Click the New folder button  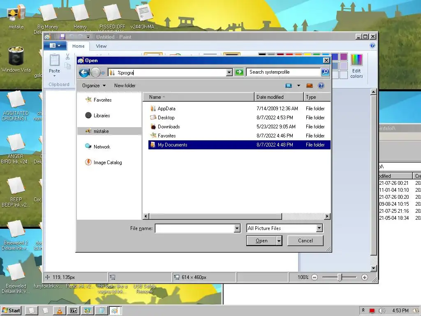pos(125,86)
